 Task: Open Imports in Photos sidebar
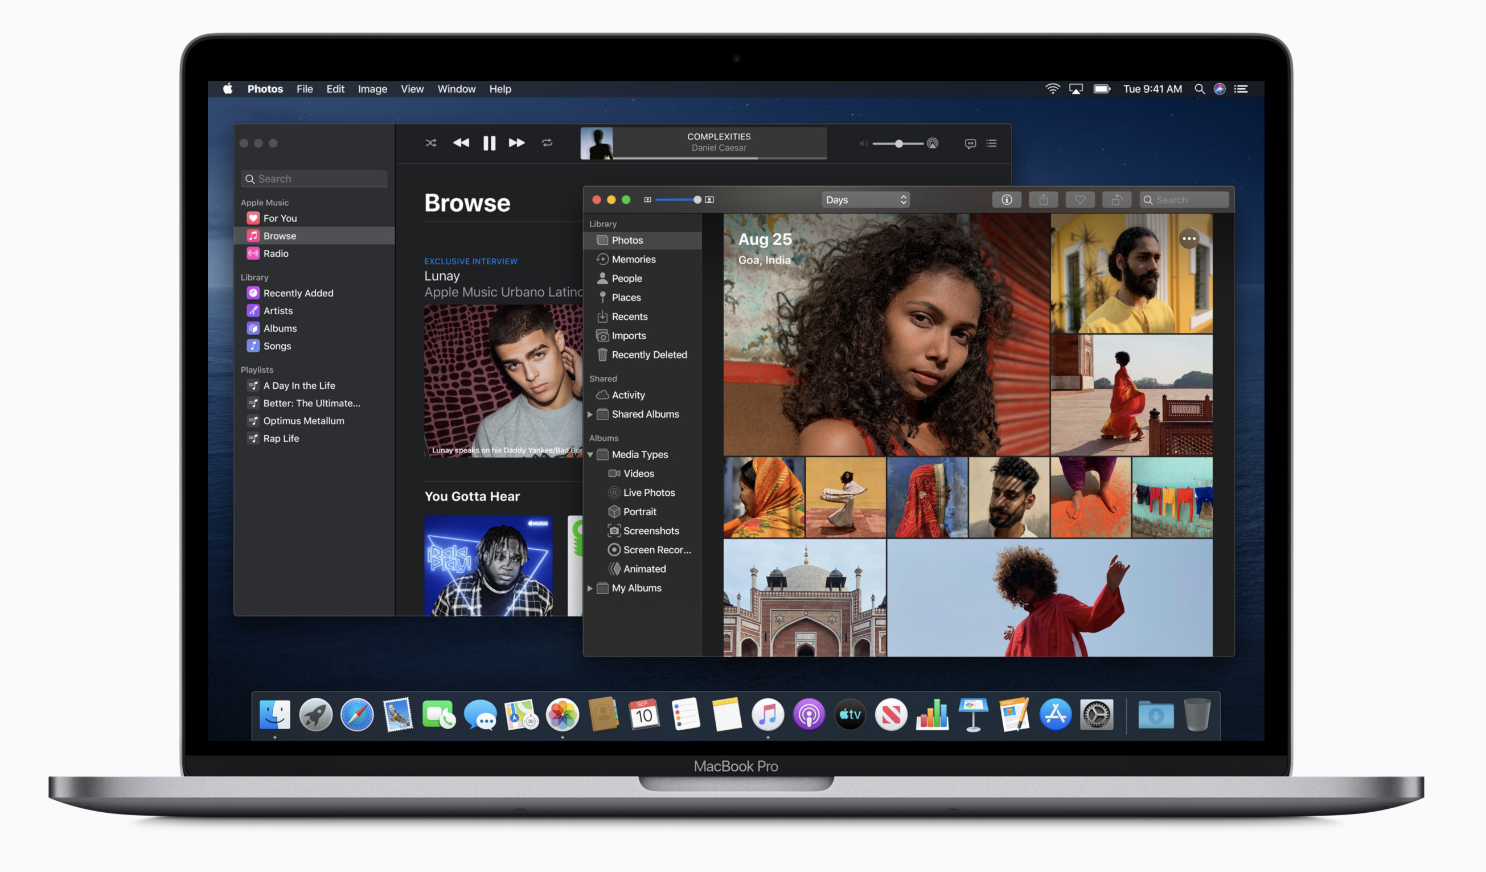[x=642, y=335]
